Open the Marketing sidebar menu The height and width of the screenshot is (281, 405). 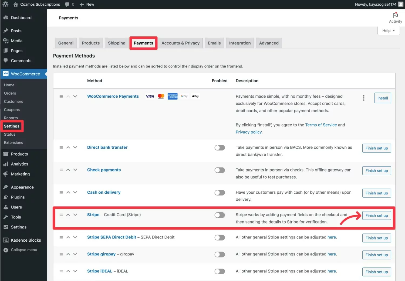tap(20, 174)
